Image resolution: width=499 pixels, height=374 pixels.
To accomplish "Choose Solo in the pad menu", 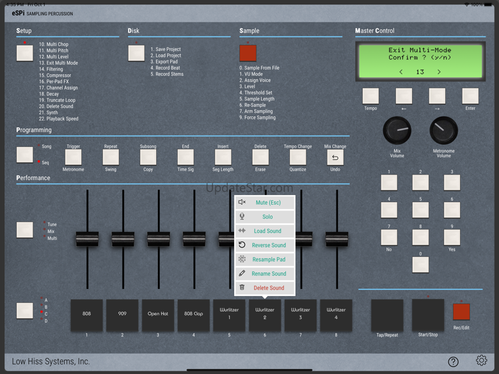I will tap(265, 217).
